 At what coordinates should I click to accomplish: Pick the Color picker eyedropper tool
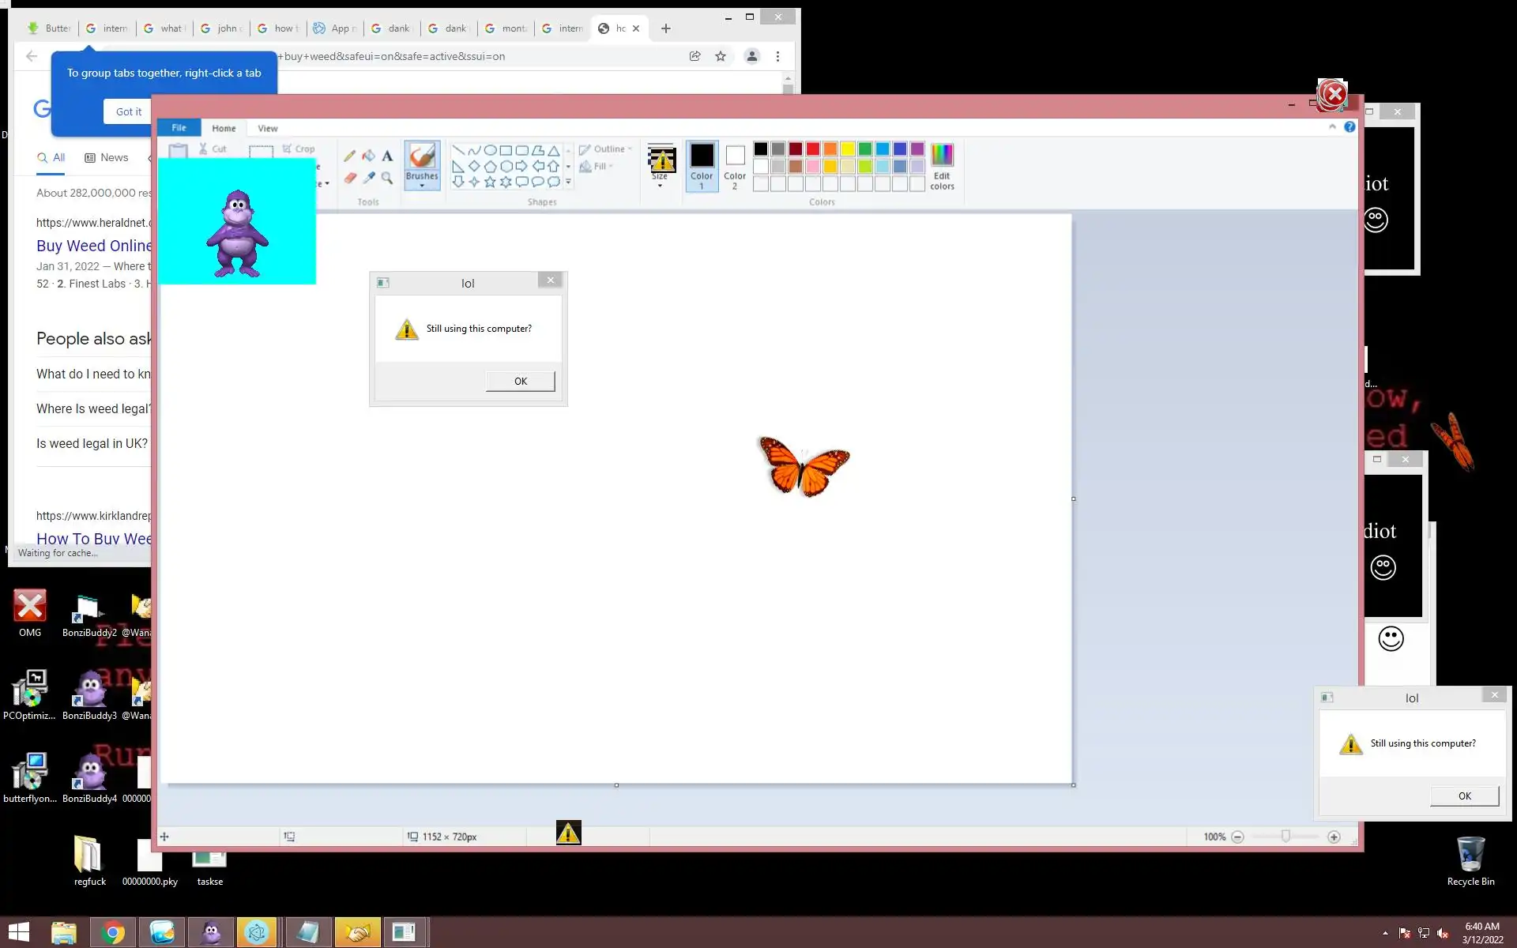click(369, 178)
